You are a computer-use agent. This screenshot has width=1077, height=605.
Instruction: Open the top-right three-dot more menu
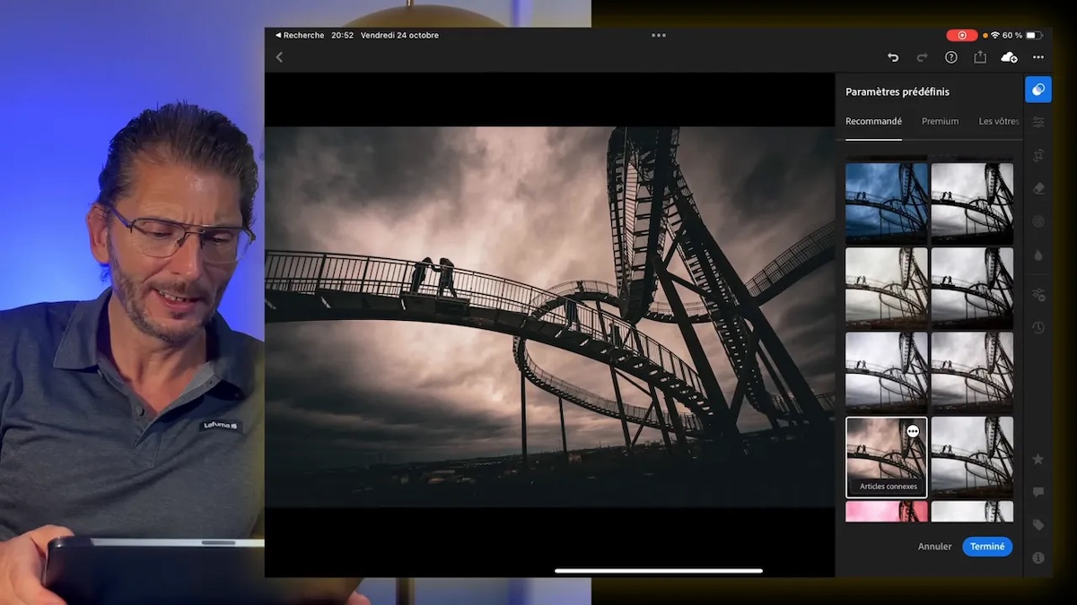tap(1038, 57)
